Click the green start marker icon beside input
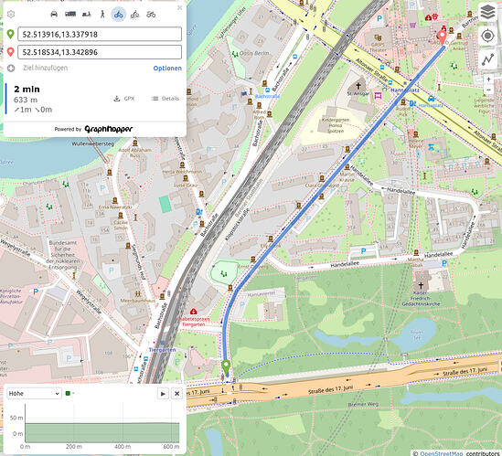 pos(11,34)
